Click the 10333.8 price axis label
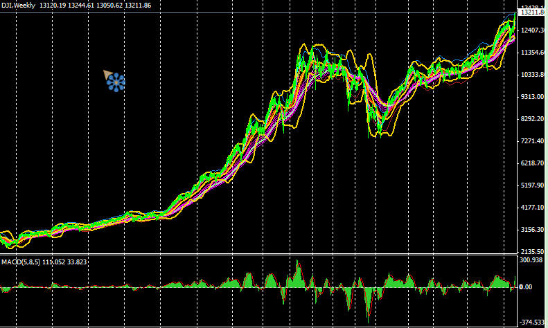Image resolution: width=548 pixels, height=328 pixels. pyautogui.click(x=533, y=74)
